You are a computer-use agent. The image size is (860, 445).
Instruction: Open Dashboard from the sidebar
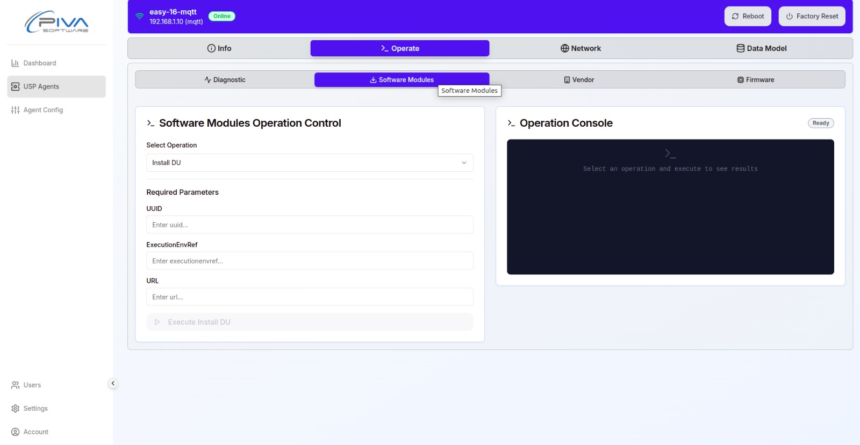tap(39, 63)
